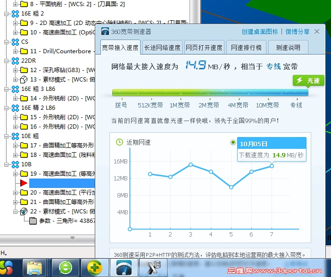This screenshot has height=277, width=331.
Task: Collapse the 16E 粗 2 group
Action: (6, 14)
